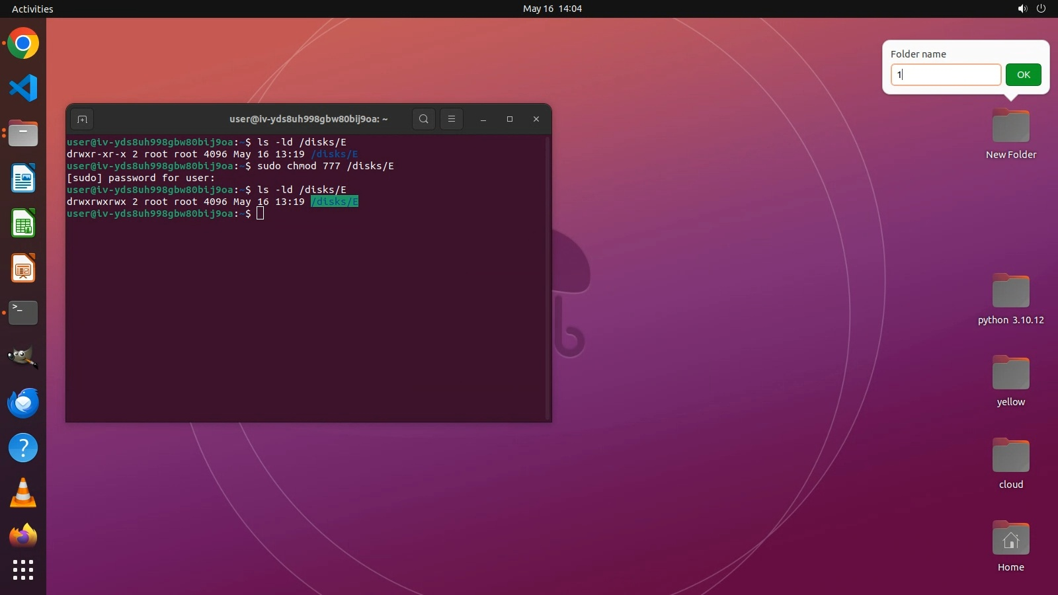Show the applications grid
This screenshot has width=1058, height=595.
coord(23,569)
